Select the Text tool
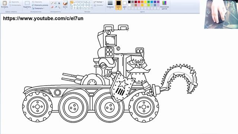This screenshot has height=134, width=238. [x=59, y=3]
